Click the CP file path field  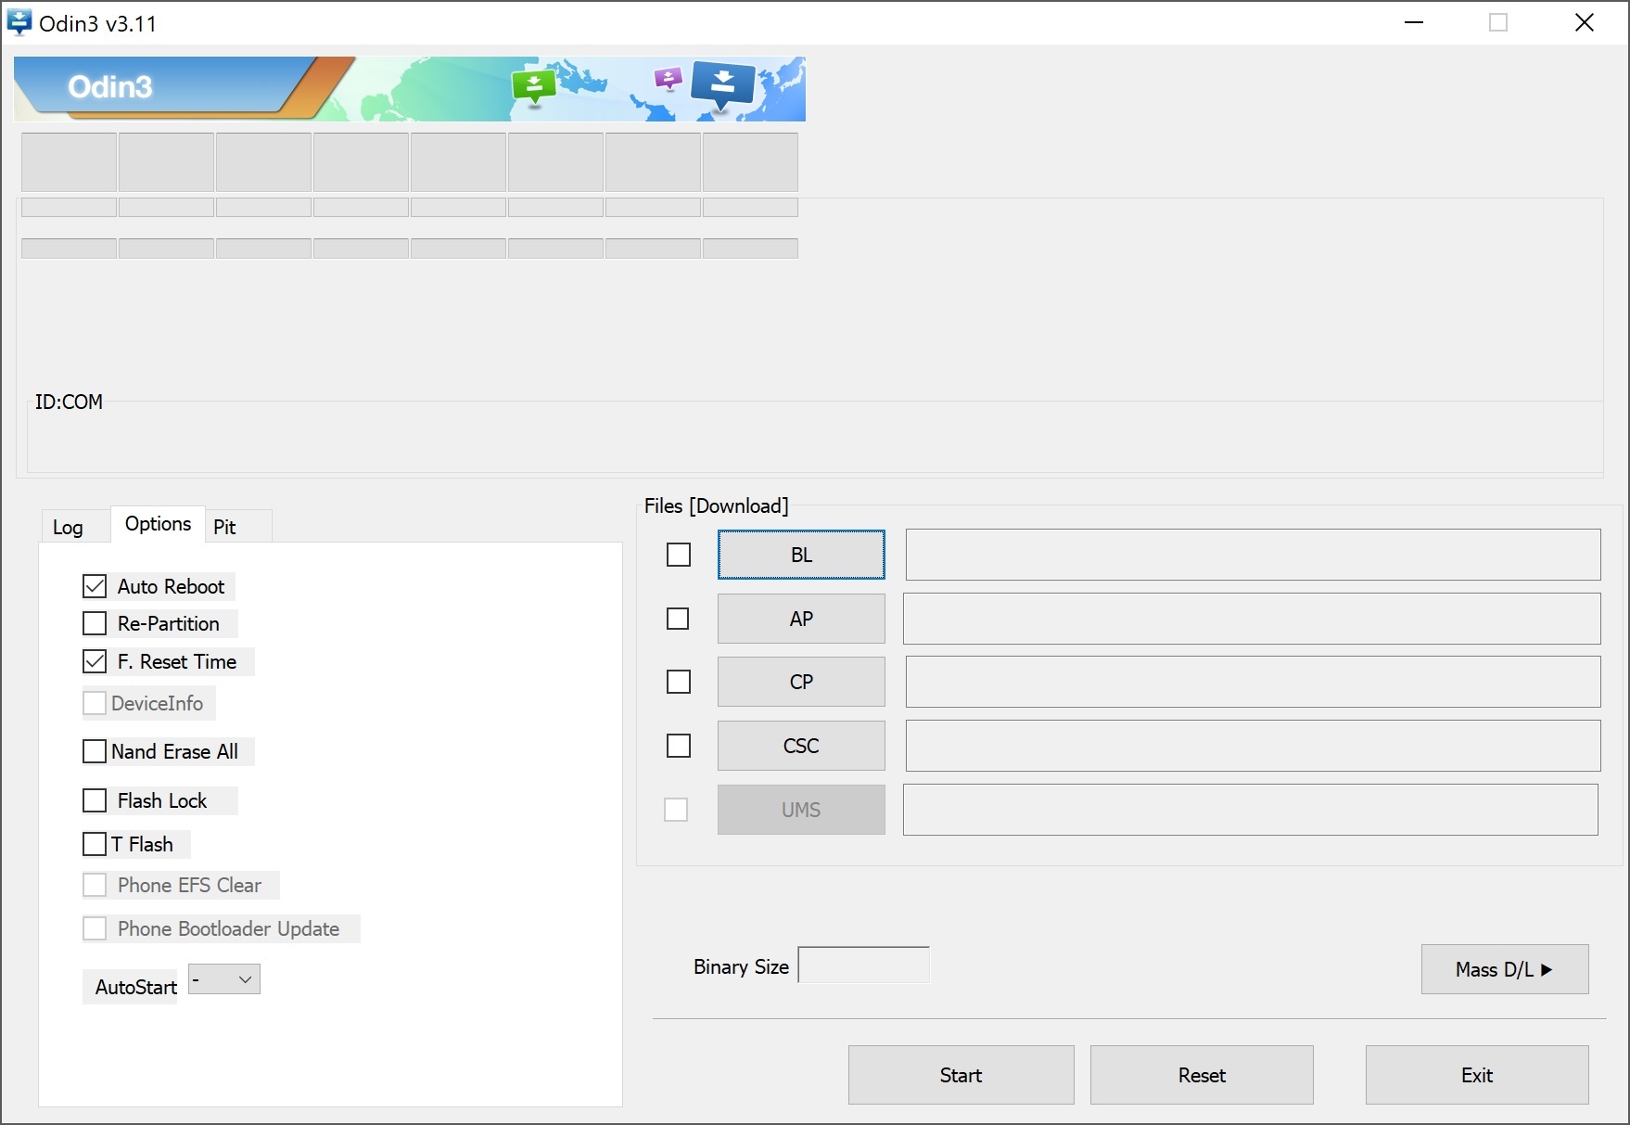[x=1253, y=682]
